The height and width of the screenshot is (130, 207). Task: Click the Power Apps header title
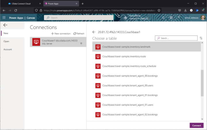click(16, 18)
